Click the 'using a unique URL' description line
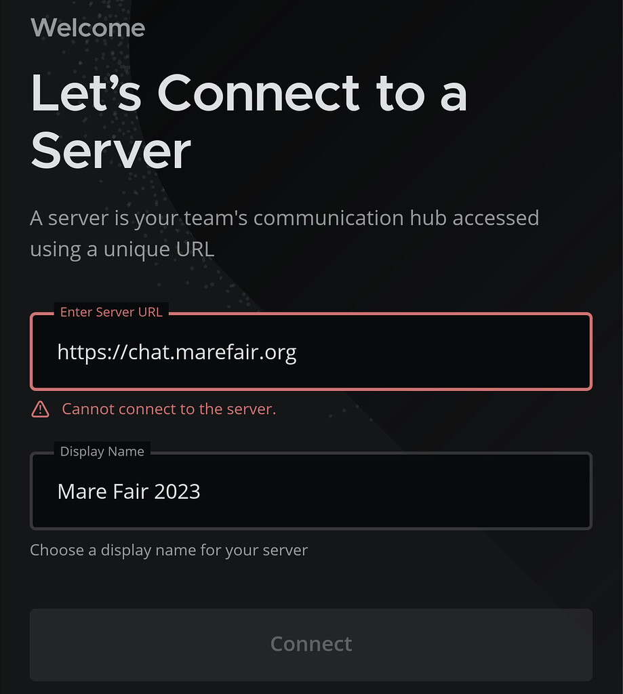The image size is (623, 694). (x=122, y=249)
